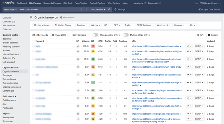Open the Don't compare dropdown
Image resolution: width=224 pixels, height=124 pixels.
[x=80, y=35]
